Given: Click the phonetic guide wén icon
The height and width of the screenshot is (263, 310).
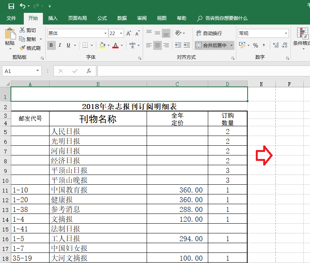Looking at the screenshot, I should coord(133,45).
